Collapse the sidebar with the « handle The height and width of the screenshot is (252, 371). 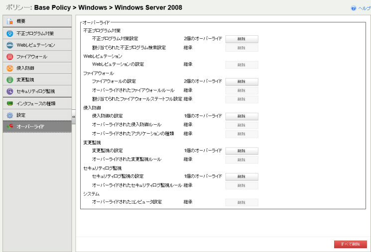(74, 116)
